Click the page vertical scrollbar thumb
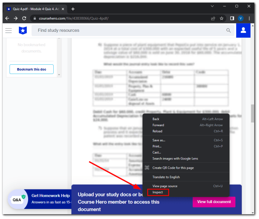 (x=252, y=113)
